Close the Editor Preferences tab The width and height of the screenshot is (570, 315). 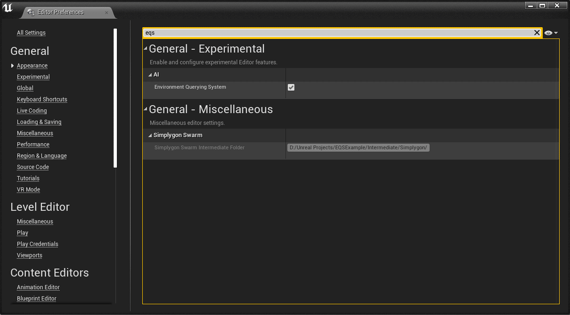point(106,12)
